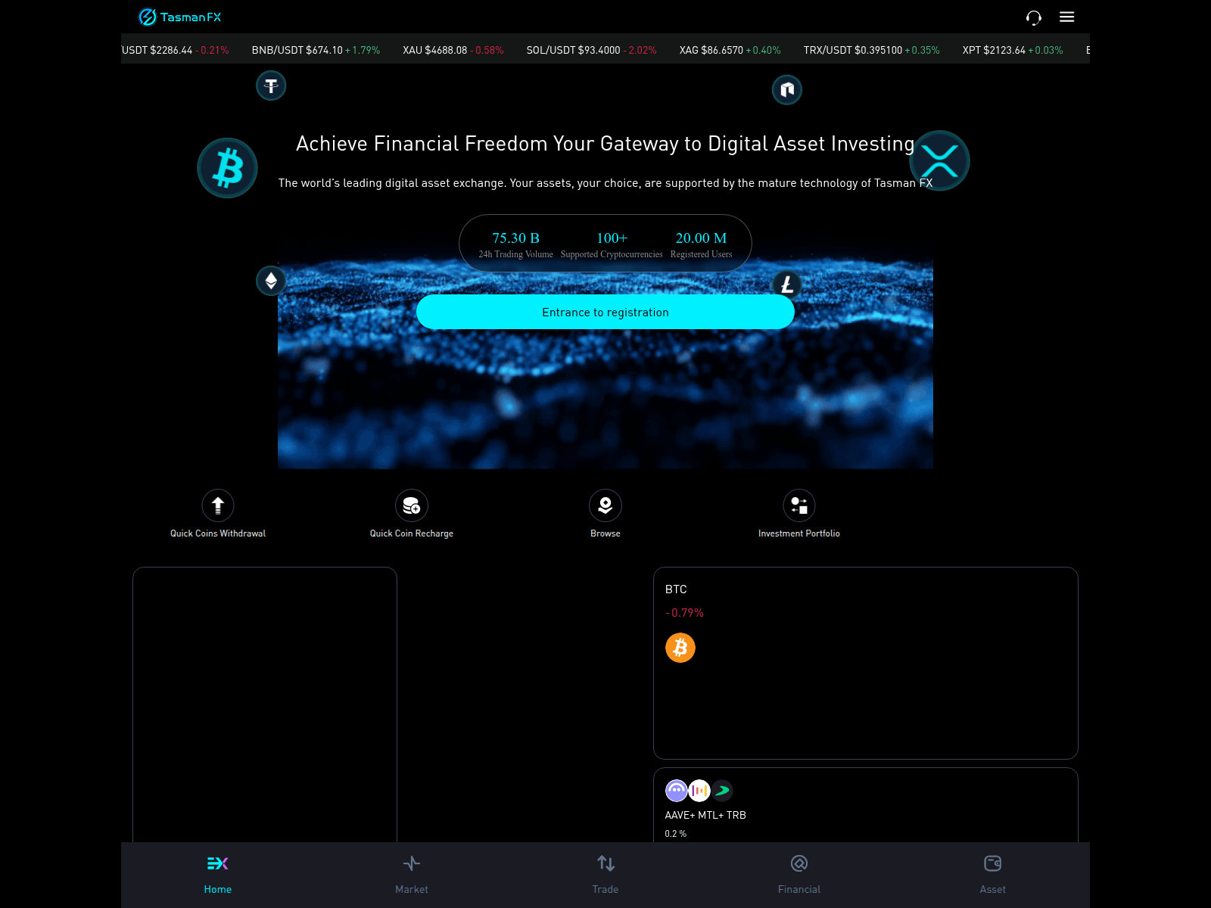Click the BTC card title
Image resolution: width=1211 pixels, height=908 pixels.
coord(676,589)
